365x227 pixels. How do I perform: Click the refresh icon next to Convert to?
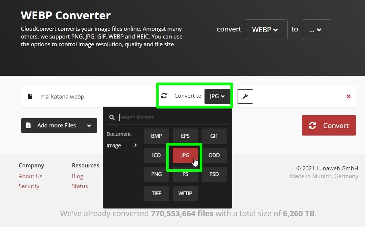click(x=164, y=96)
